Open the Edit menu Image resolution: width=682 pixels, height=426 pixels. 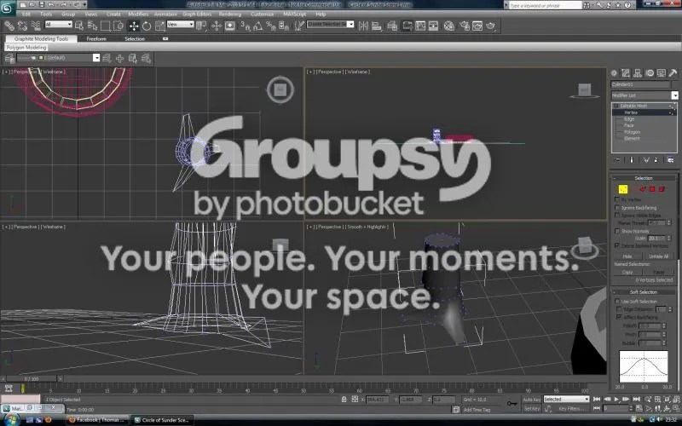point(26,14)
